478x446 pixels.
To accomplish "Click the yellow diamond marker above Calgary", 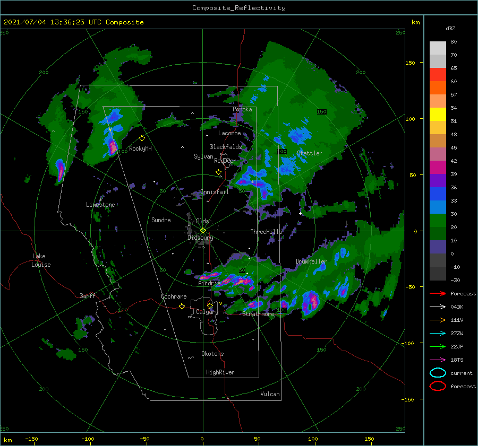I will [x=210, y=305].
